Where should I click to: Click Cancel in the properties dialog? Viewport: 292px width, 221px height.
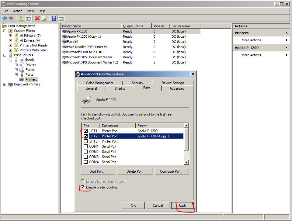pos(158,205)
